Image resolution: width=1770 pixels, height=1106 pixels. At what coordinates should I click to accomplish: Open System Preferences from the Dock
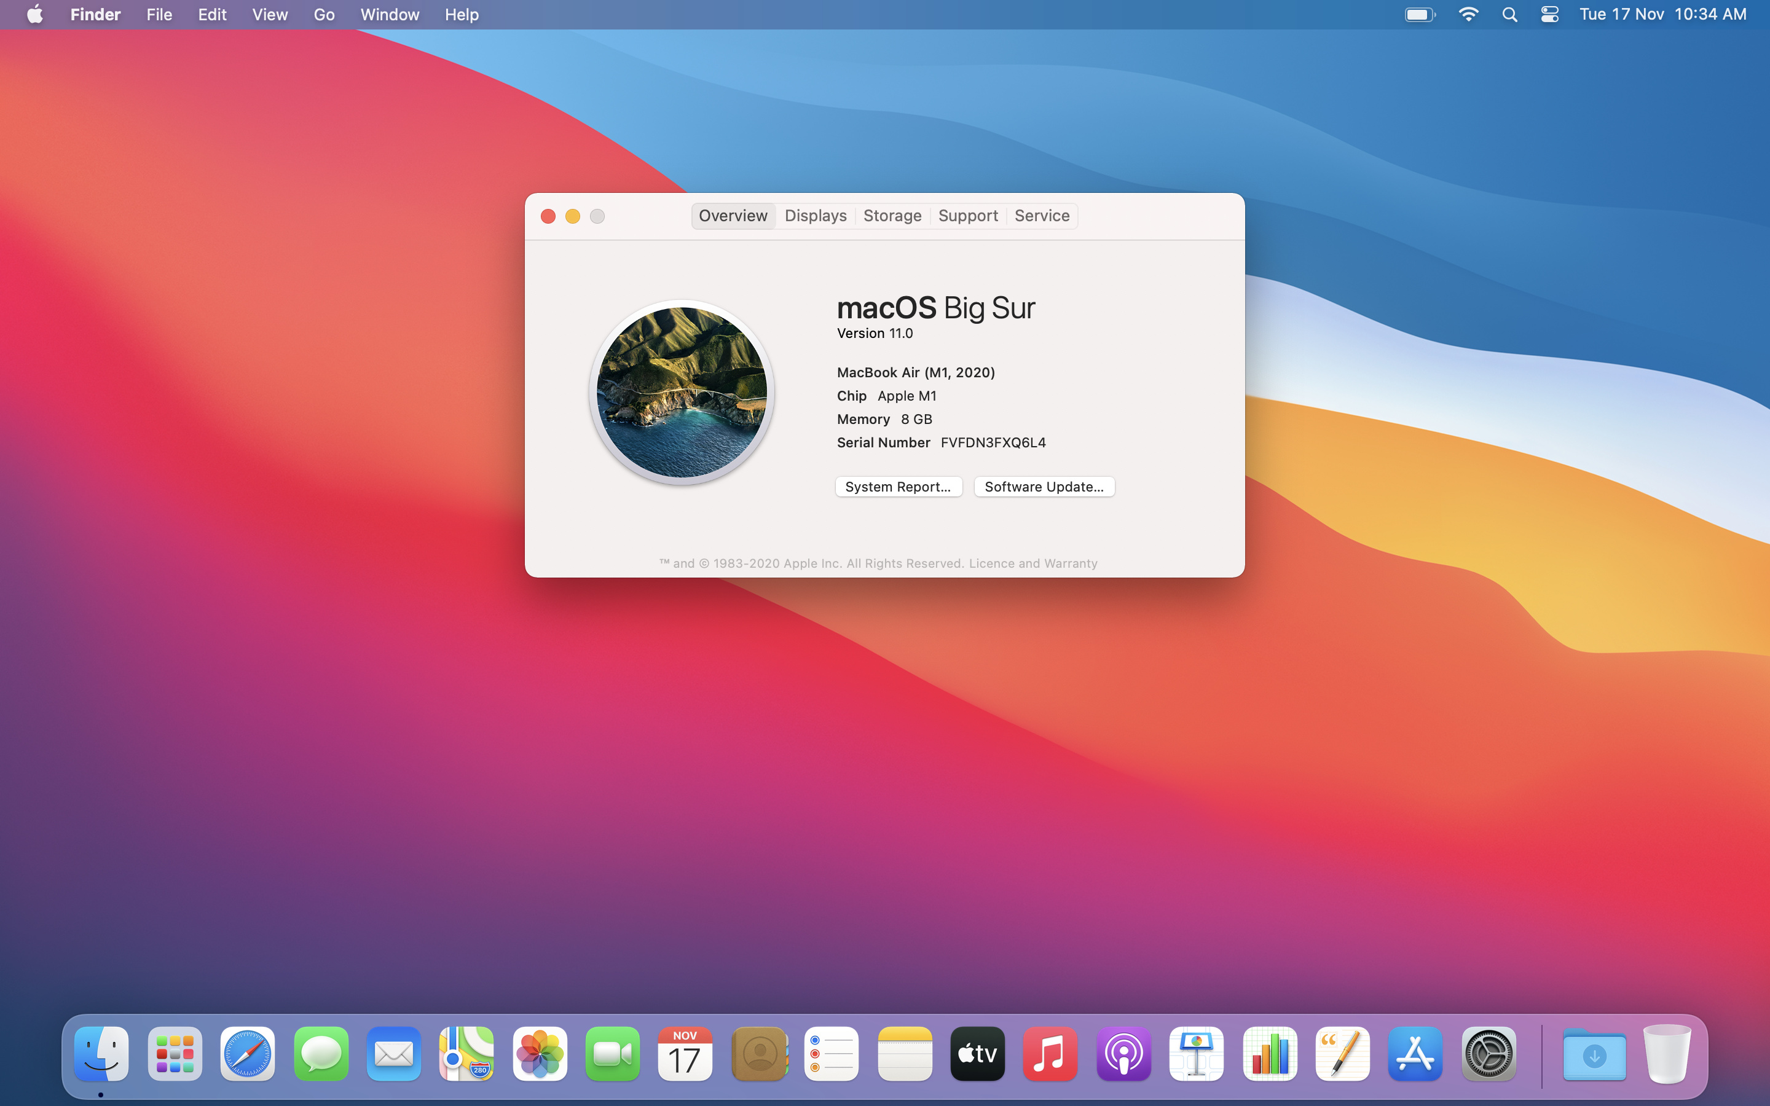tap(1489, 1053)
